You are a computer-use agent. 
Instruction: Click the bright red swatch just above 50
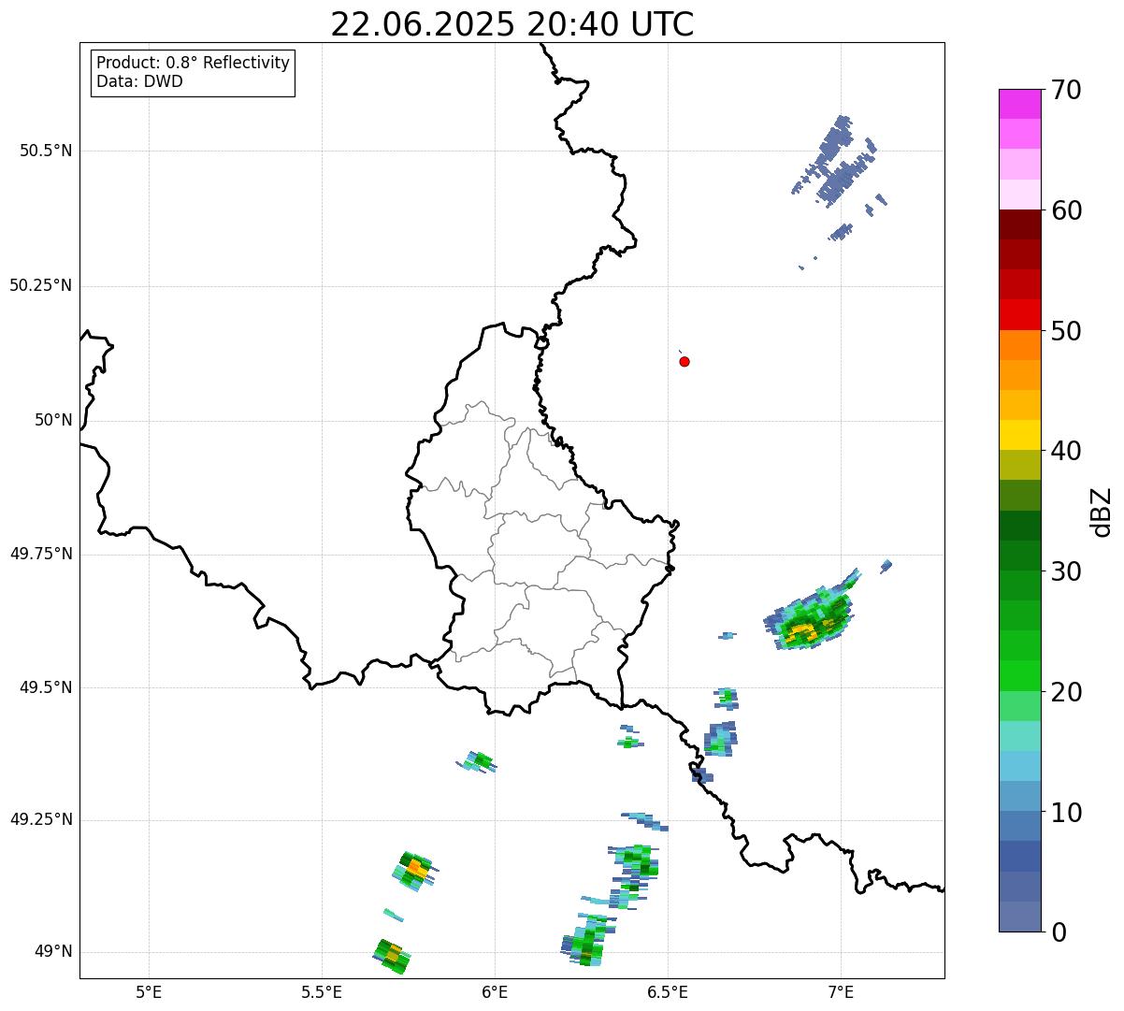[1019, 314]
